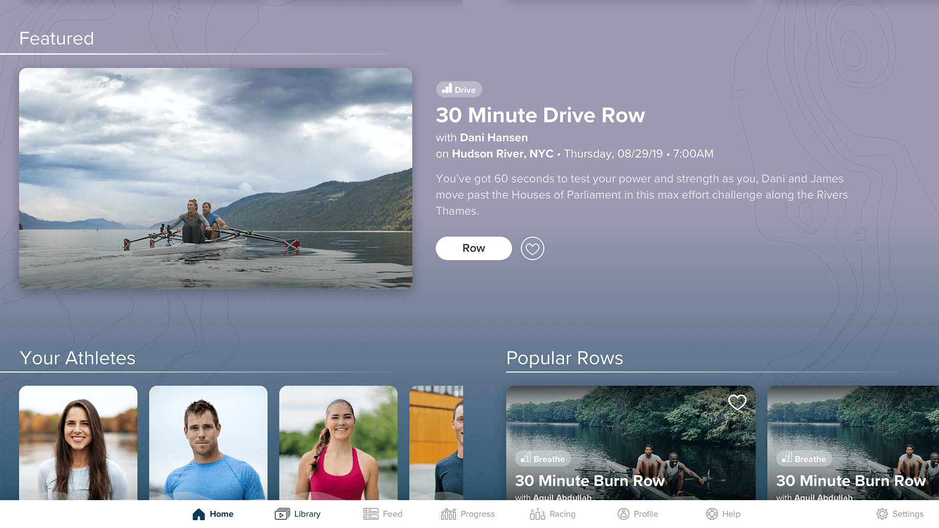This screenshot has width=939, height=528.
Task: Open the Help tab label
Action: pyautogui.click(x=731, y=514)
